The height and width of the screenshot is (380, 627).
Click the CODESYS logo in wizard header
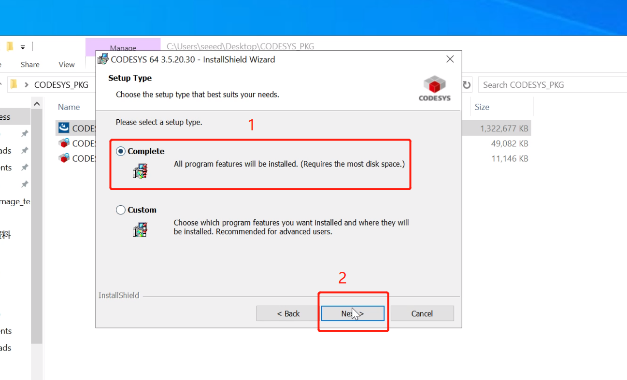(434, 88)
